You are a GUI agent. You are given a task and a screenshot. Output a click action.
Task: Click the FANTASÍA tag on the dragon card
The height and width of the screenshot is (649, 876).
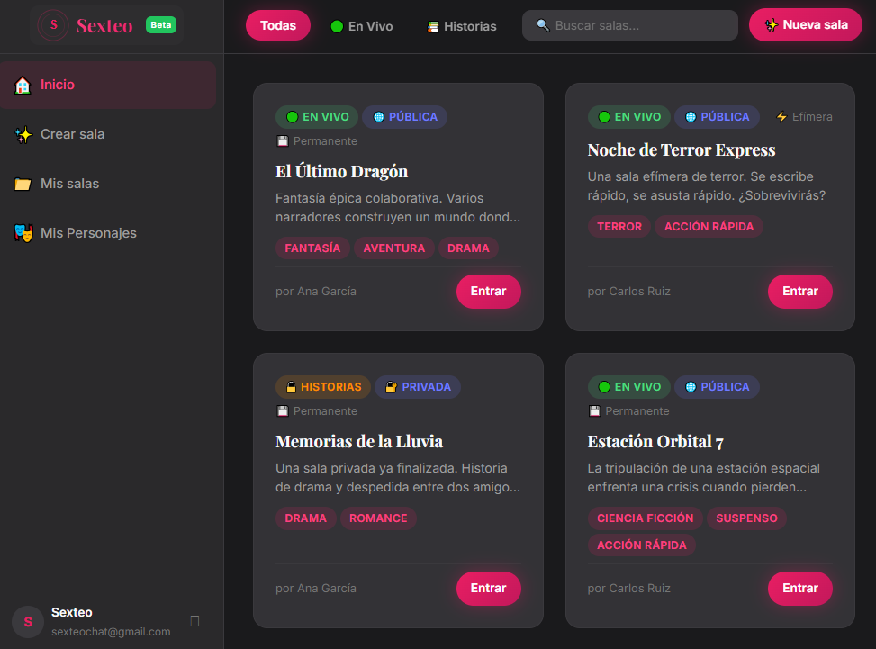pos(312,248)
